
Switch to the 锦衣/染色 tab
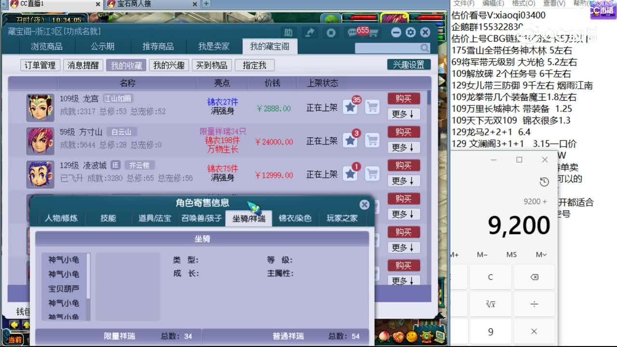[x=295, y=218]
